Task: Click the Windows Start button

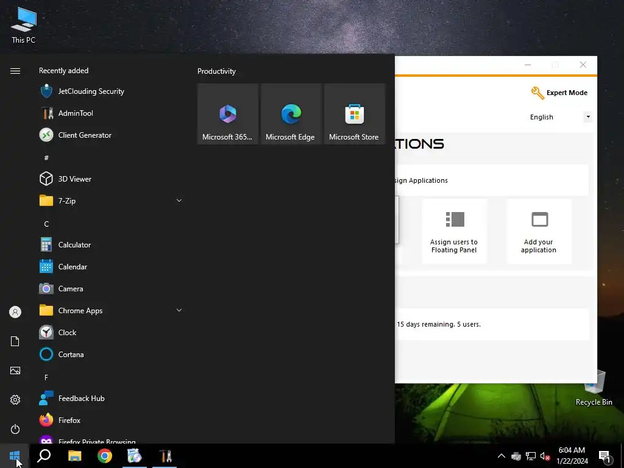Action: pos(15,456)
